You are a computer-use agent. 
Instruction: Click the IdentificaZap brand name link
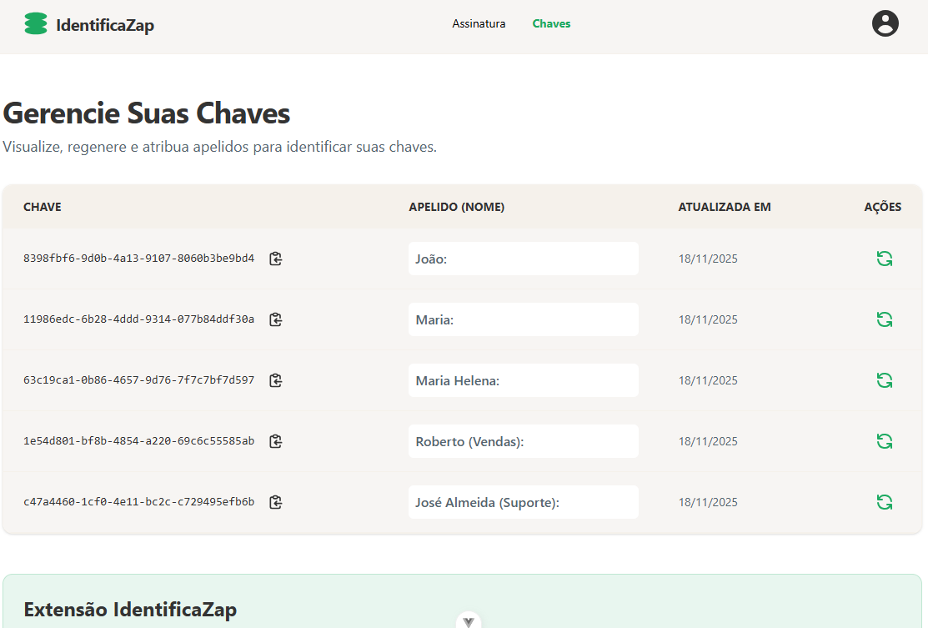[x=105, y=25]
